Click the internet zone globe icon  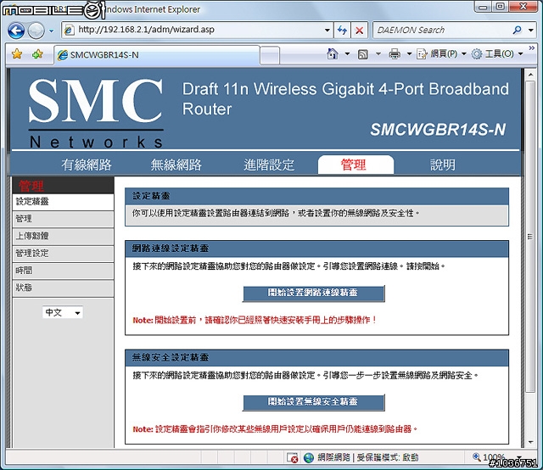(x=309, y=457)
